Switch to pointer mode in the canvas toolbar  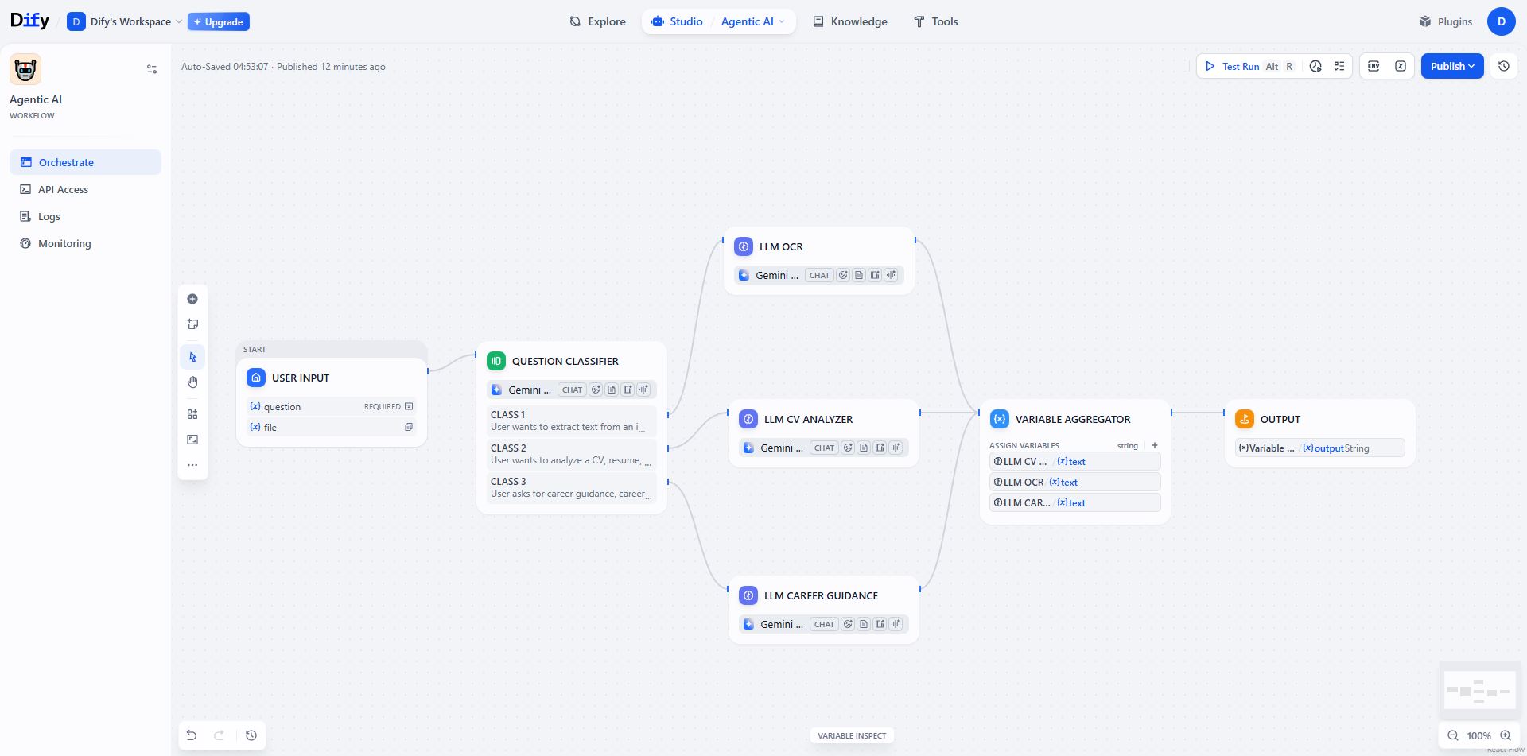[x=192, y=357]
